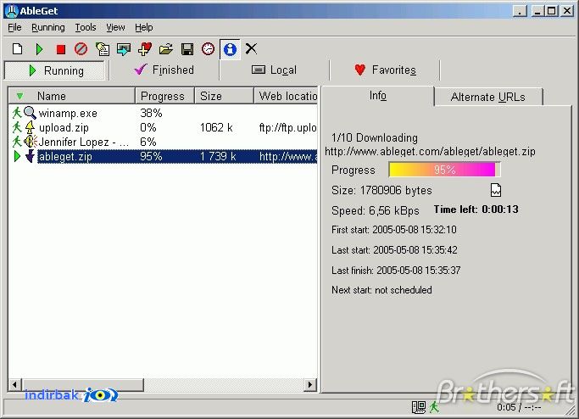Open the Running menu
The height and width of the screenshot is (419, 579).
48,27
